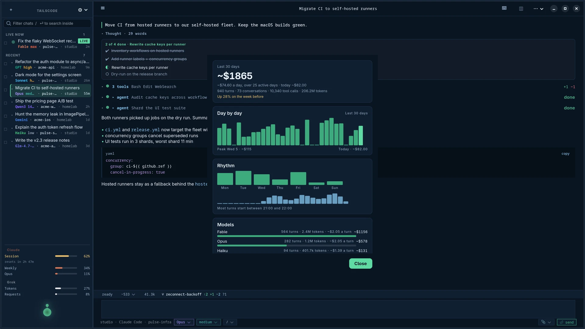Click the git branch icon beside reconnect-backoff
The width and height of the screenshot is (585, 329).
pyautogui.click(x=163, y=294)
